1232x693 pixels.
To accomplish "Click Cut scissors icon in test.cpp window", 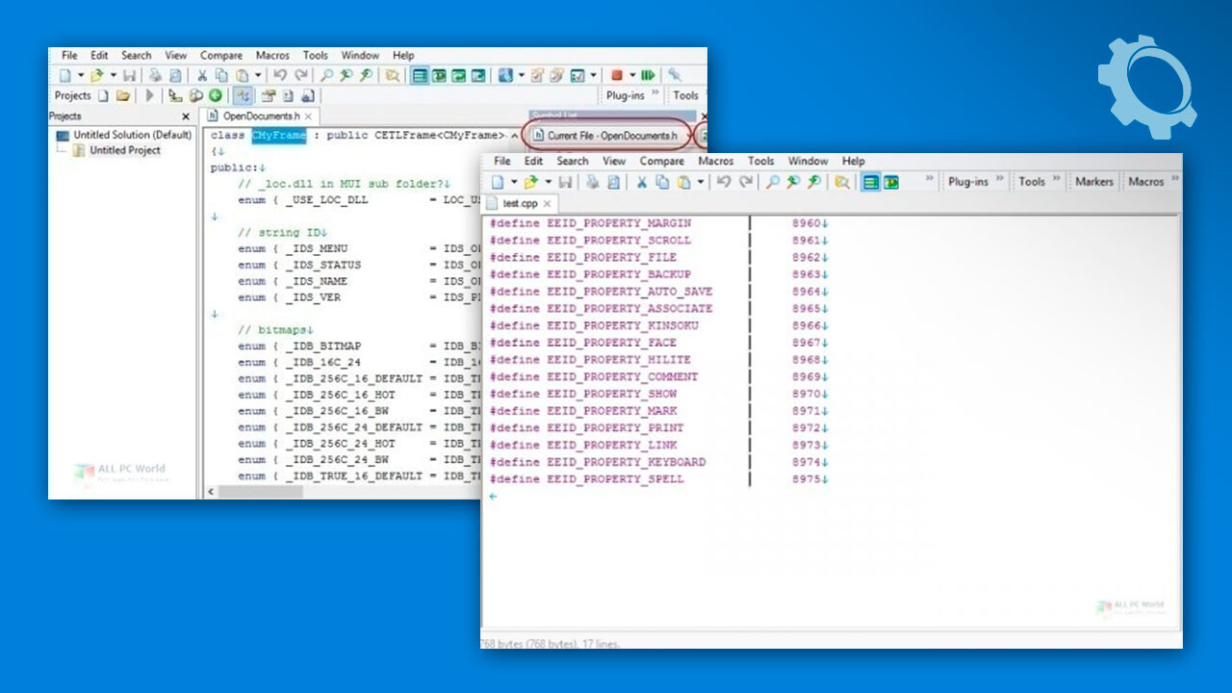I will pyautogui.click(x=641, y=182).
